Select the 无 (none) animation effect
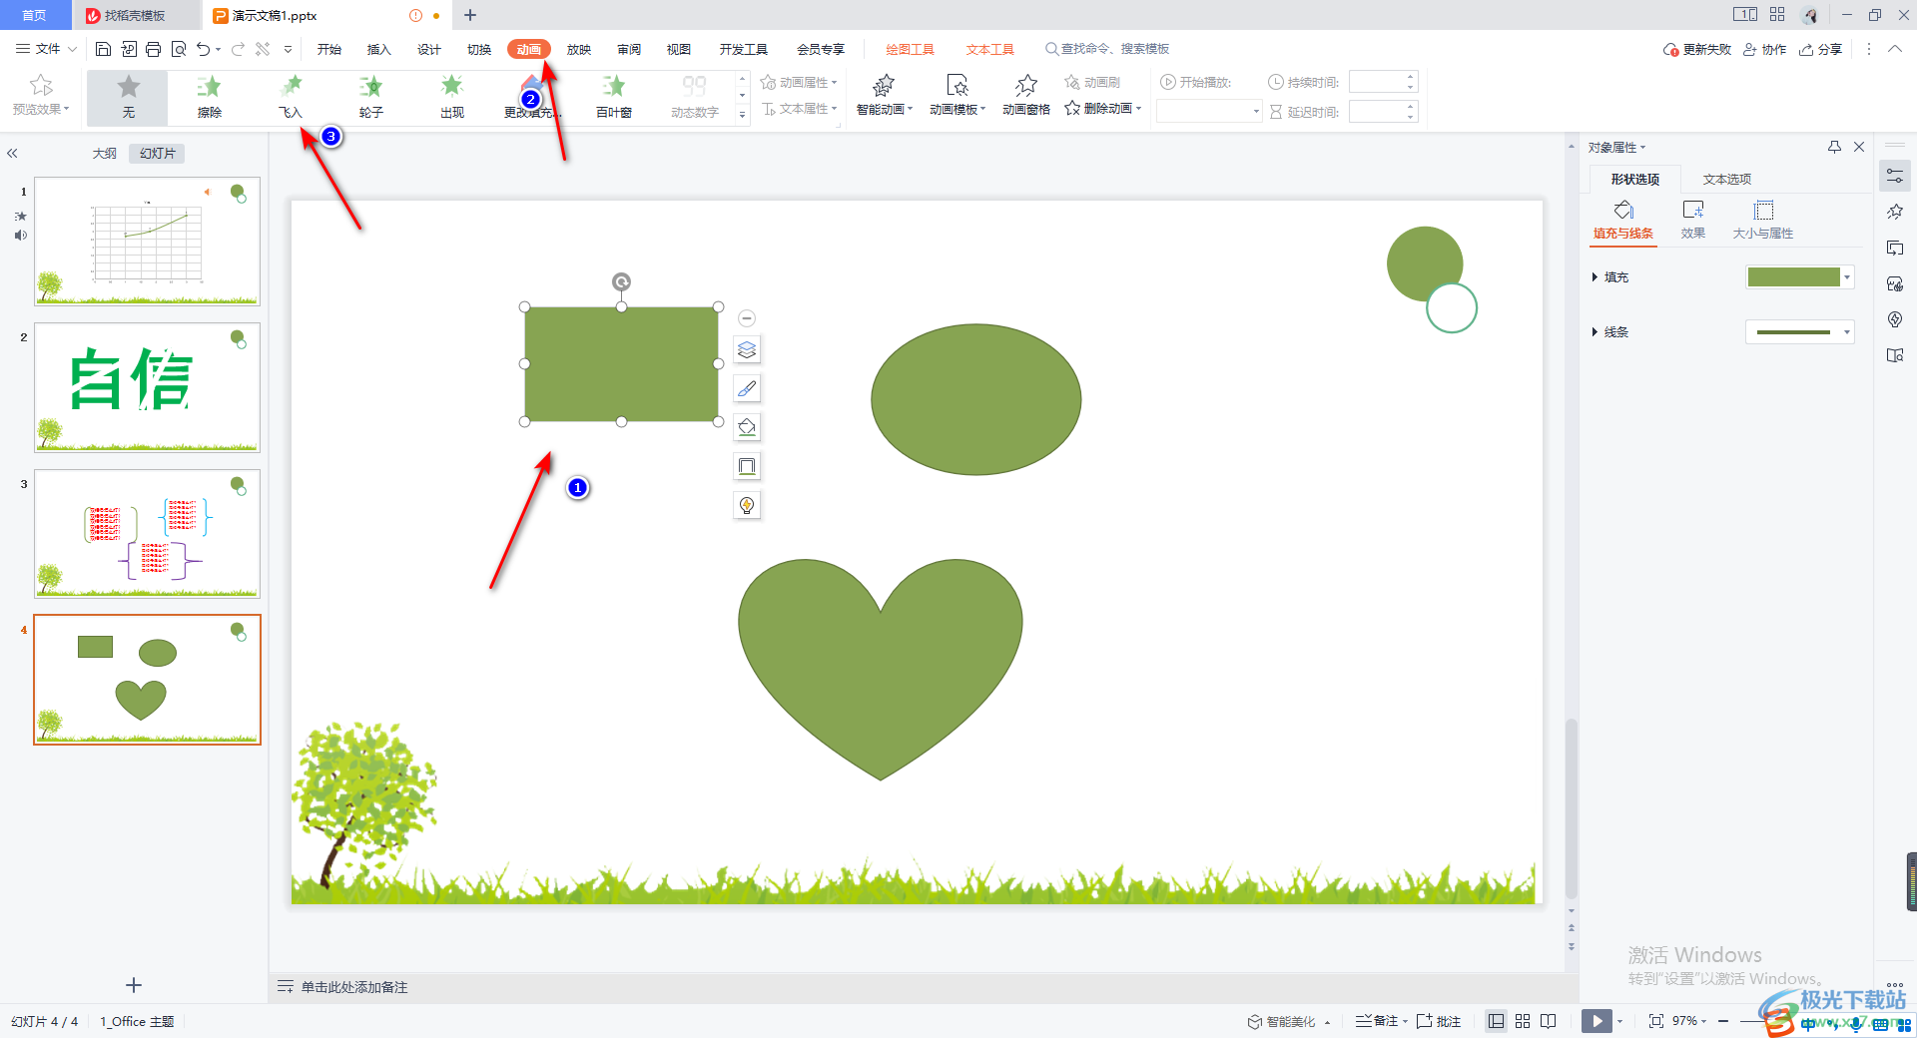This screenshot has width=1917, height=1038. [128, 97]
